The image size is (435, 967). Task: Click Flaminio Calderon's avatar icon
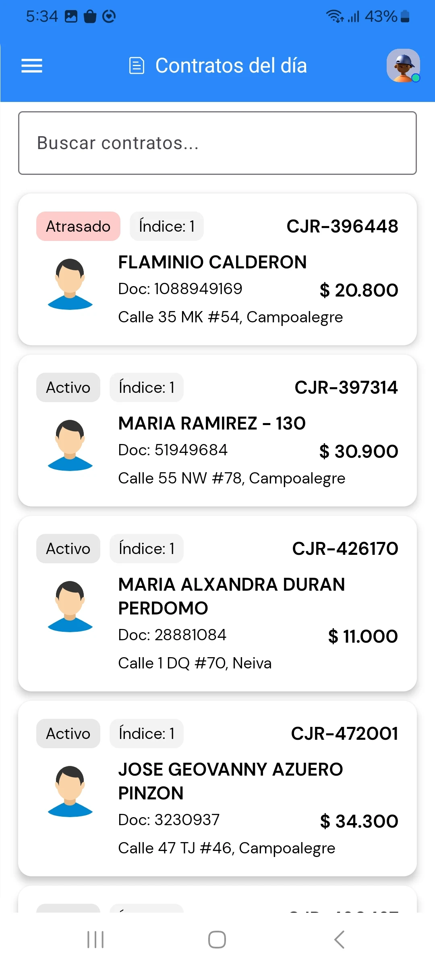click(70, 284)
